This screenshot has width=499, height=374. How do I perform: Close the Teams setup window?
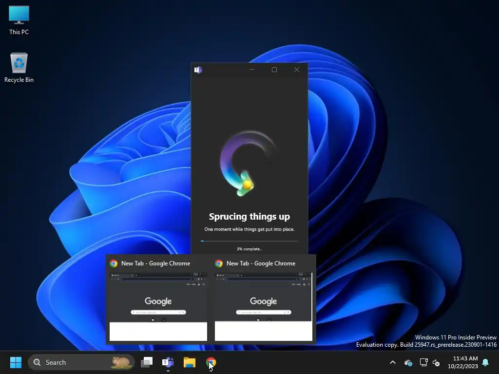(297, 70)
